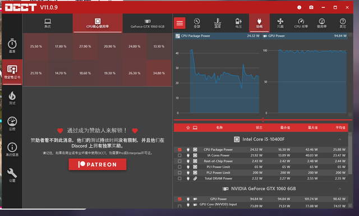Viewport: 359px width, 216px height.
Task: Show 温度 temperature sensors
Action: (218, 23)
